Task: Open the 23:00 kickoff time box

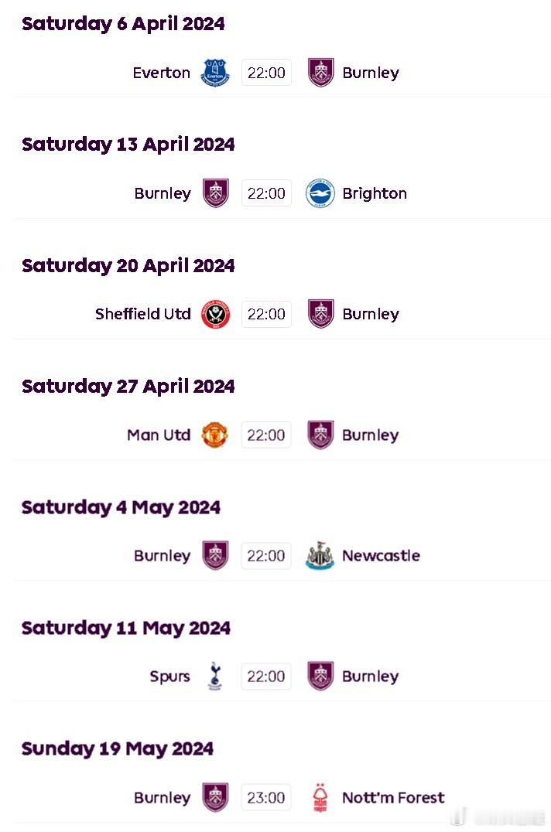Action: (266, 797)
